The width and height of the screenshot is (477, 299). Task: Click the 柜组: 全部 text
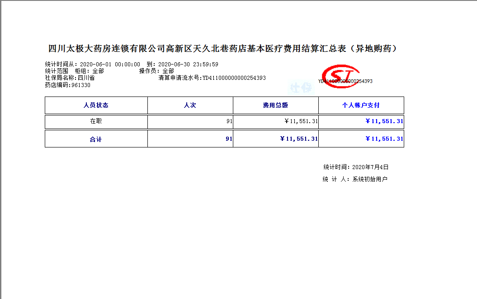point(90,71)
